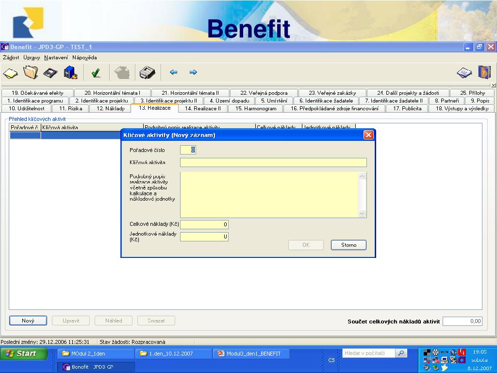497x373 pixels.
Task: Open tab 10. Udržitelnost
Action: click(x=27, y=108)
